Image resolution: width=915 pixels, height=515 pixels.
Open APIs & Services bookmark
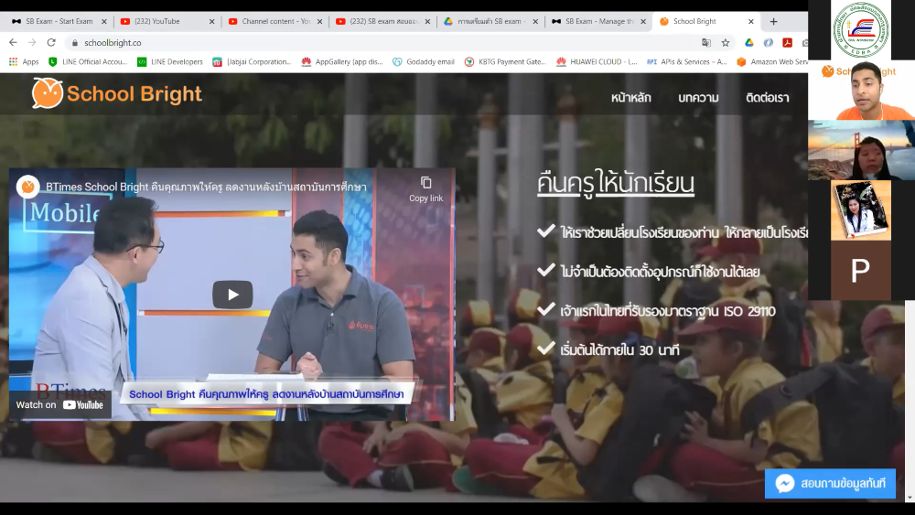point(687,62)
